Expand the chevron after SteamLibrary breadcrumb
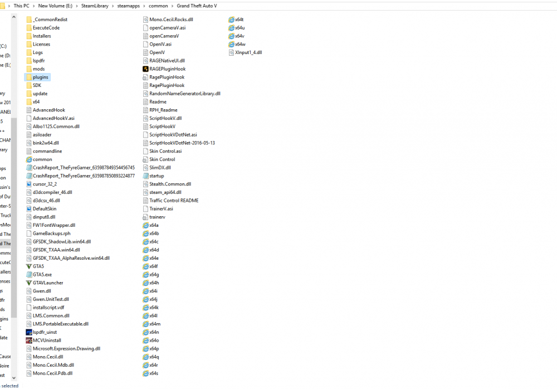The width and height of the screenshot is (557, 389). click(x=113, y=6)
